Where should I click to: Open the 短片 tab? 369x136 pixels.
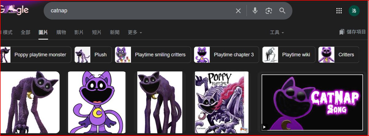click(97, 32)
